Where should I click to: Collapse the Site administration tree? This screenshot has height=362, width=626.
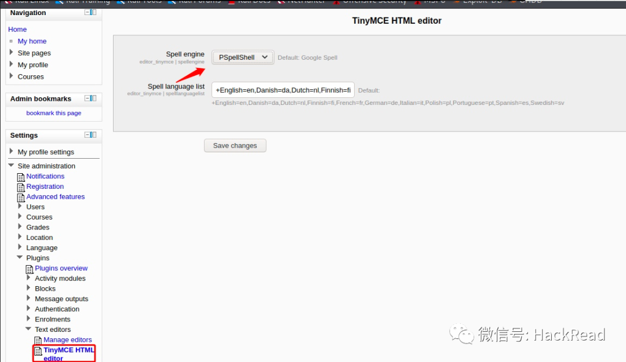point(11,165)
